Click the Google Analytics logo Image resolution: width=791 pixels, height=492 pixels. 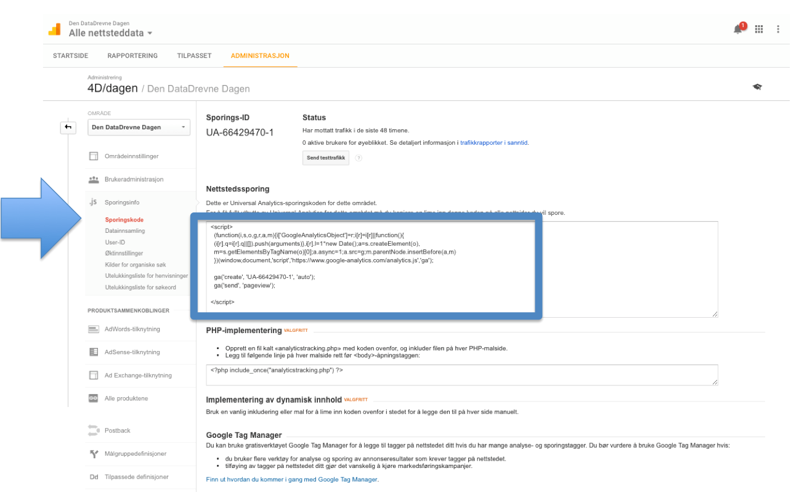point(55,28)
